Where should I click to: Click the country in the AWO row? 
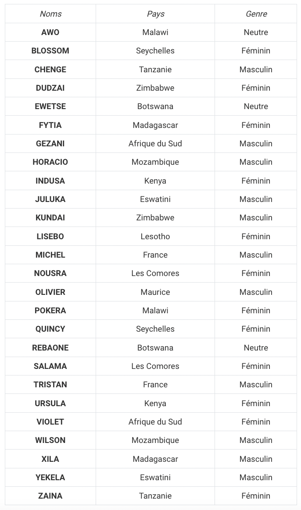pos(155,32)
